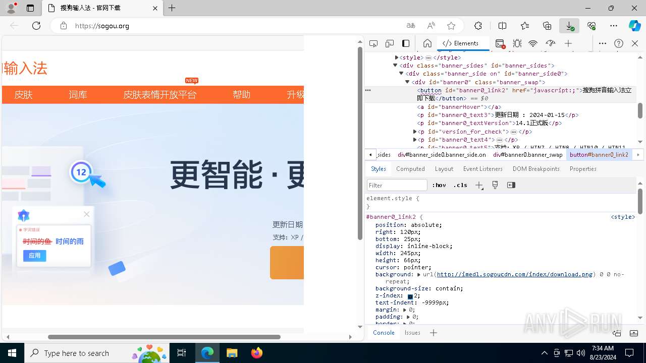Image resolution: width=646 pixels, height=363 pixels.
Task: Toggle the :hov element state panel
Action: tap(439, 185)
